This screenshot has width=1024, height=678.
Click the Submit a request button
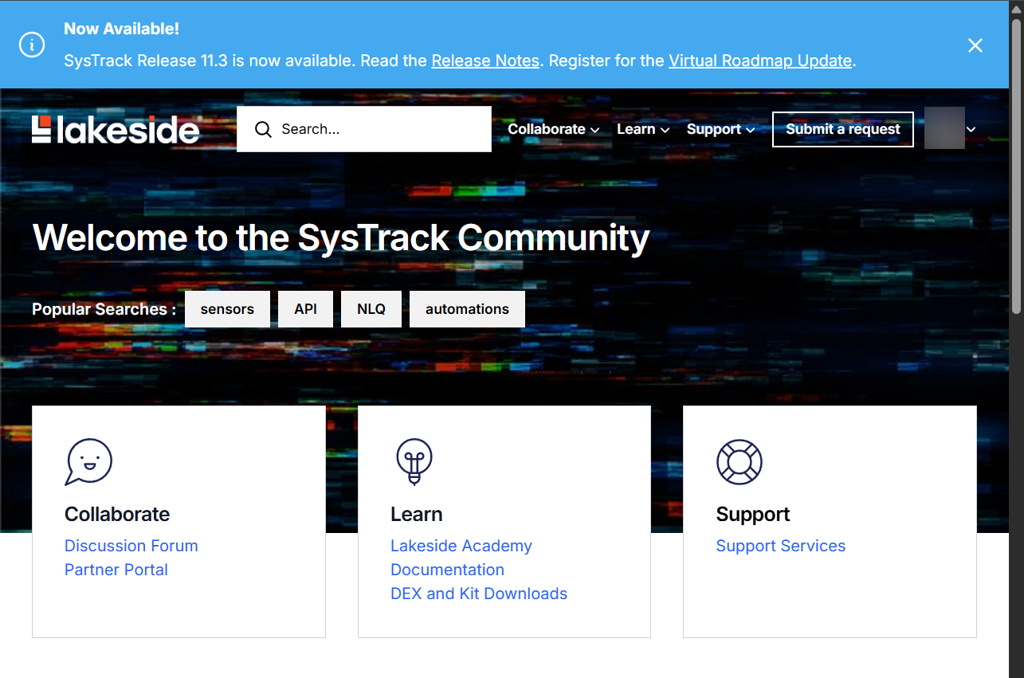point(843,129)
